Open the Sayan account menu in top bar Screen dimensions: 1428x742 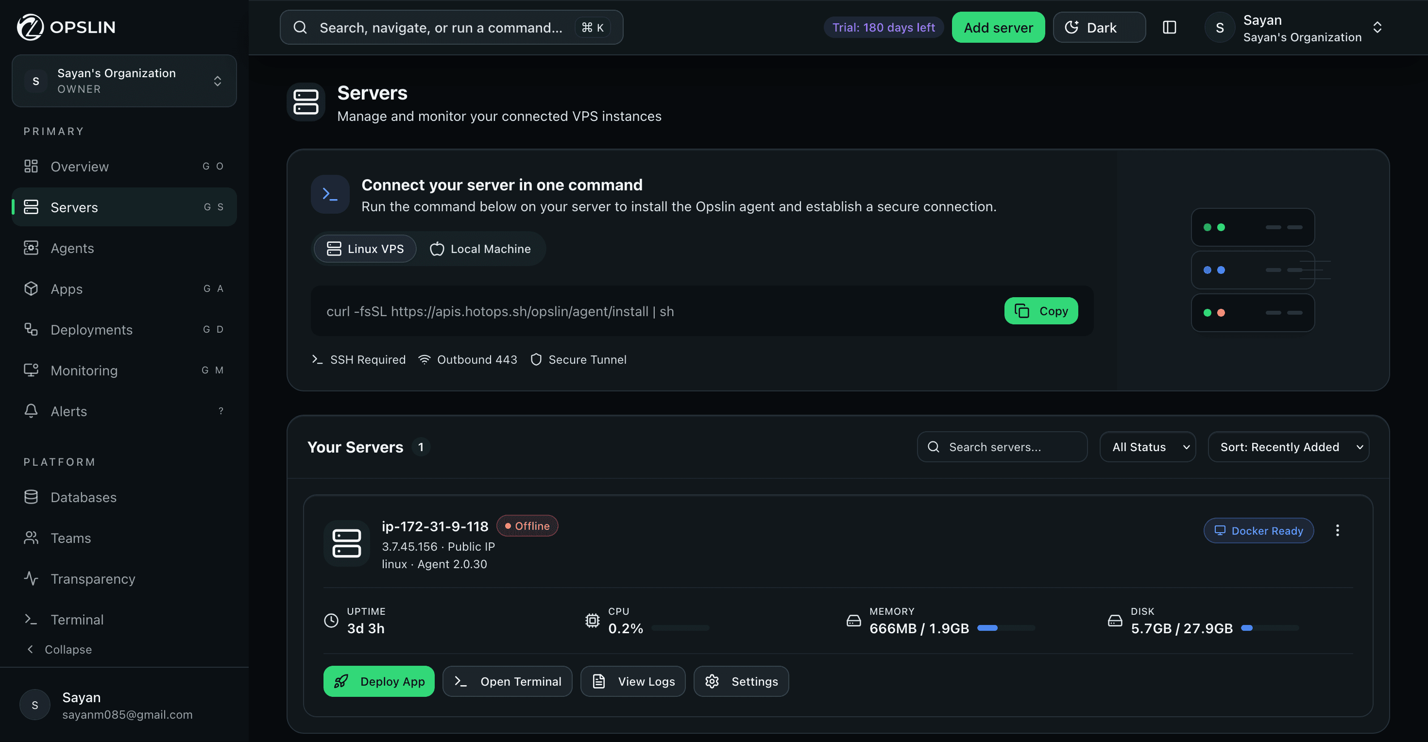coord(1295,28)
